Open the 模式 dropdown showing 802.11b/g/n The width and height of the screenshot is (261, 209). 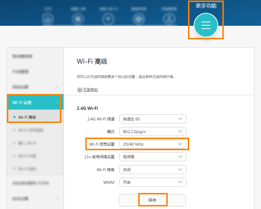(153, 132)
